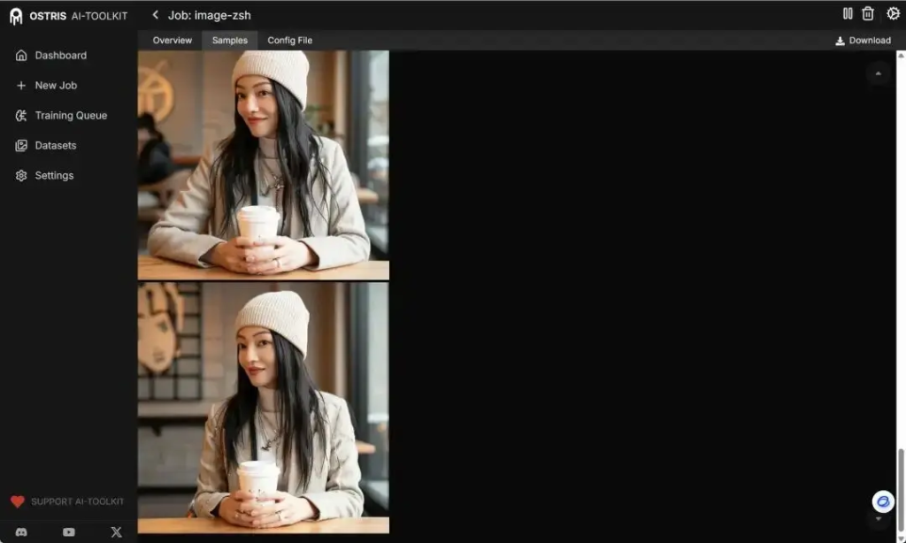Open job settings with the gear icon
The height and width of the screenshot is (543, 906).
[893, 13]
